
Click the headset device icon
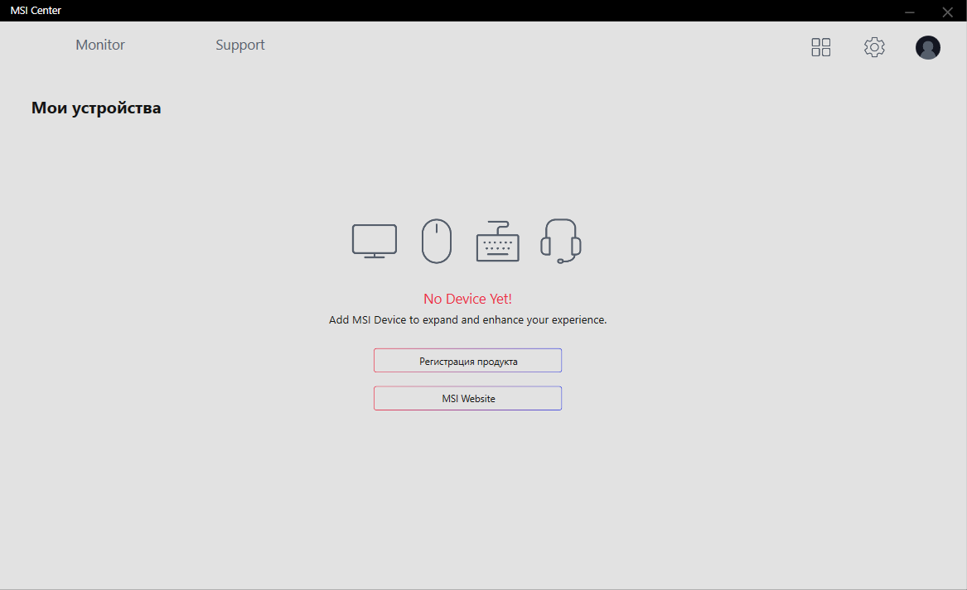[561, 241]
